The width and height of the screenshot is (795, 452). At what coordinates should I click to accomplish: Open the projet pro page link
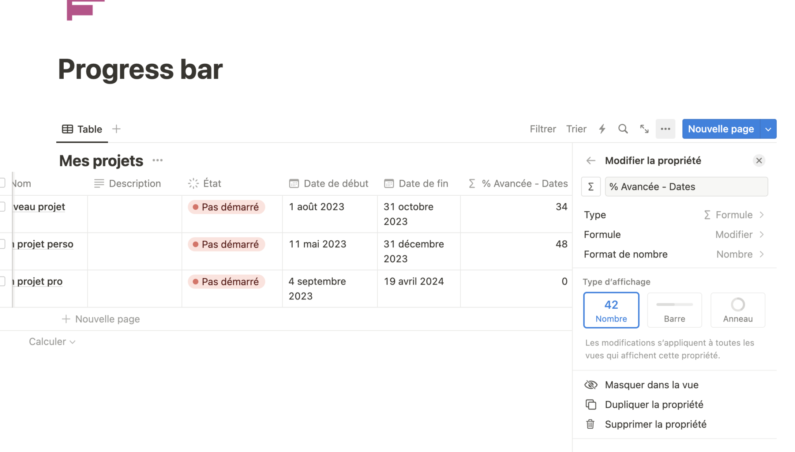(x=38, y=281)
